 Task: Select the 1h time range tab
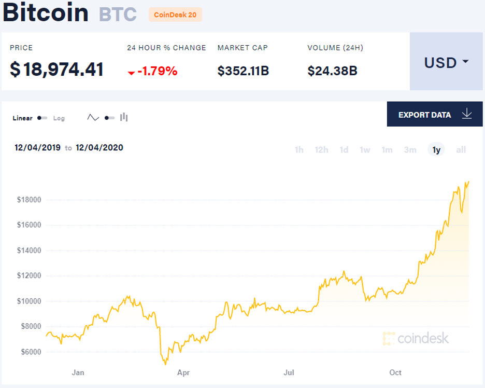(299, 150)
